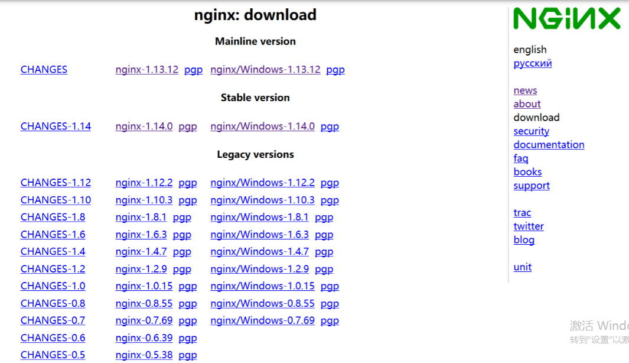The image size is (629, 363).
Task: Download nginx/Windows-1.4.7
Action: coord(259,251)
